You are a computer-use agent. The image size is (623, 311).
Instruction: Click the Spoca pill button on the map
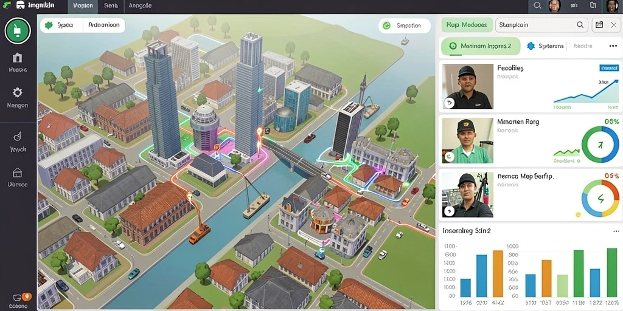tap(61, 25)
